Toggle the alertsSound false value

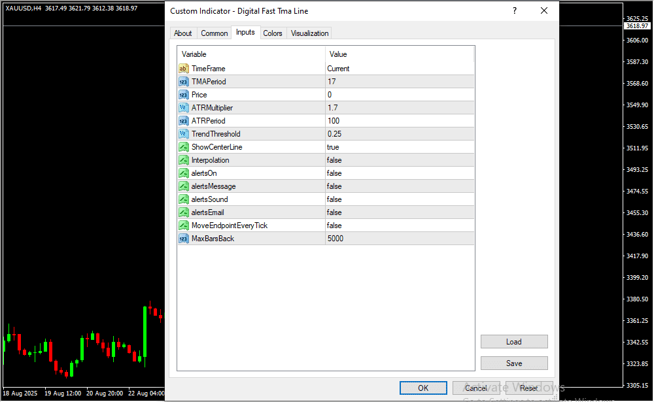point(400,199)
